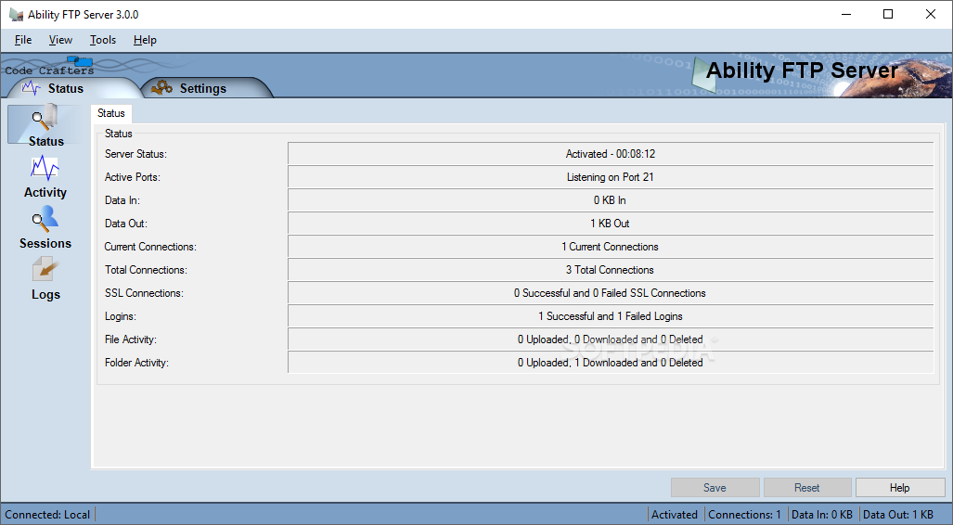This screenshot has width=953, height=525.
Task: Click the 'Server Status:' label
Action: tap(135, 154)
